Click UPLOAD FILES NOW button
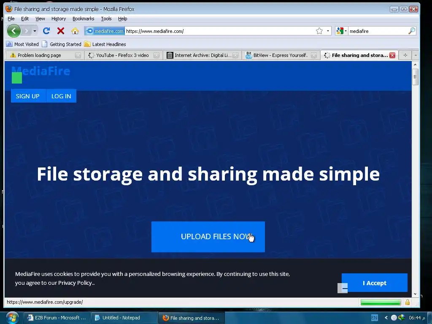This screenshot has height=324, width=432. (208, 237)
